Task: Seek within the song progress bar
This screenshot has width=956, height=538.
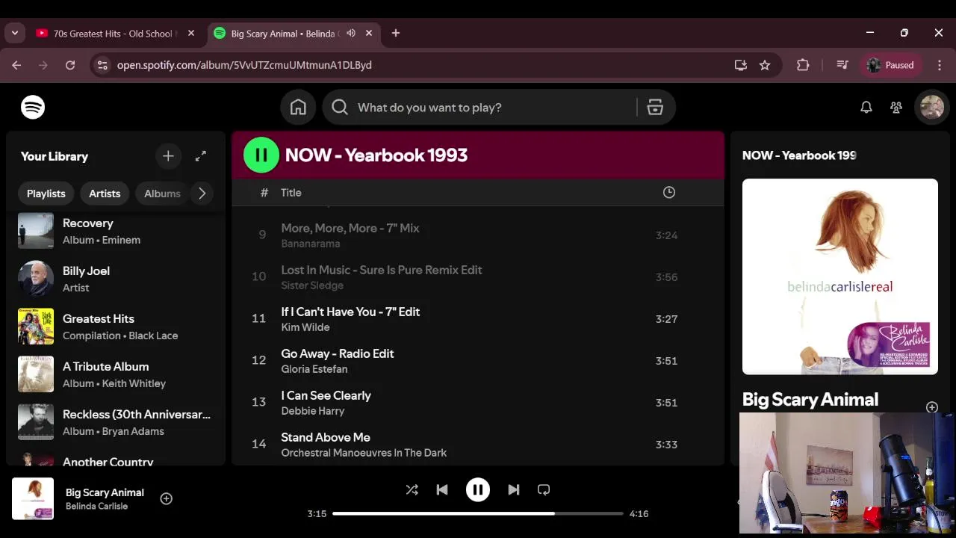Action: pyautogui.click(x=478, y=514)
